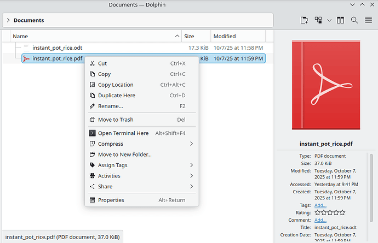Choose Cut from the context menu
The height and width of the screenshot is (243, 378).
click(102, 63)
